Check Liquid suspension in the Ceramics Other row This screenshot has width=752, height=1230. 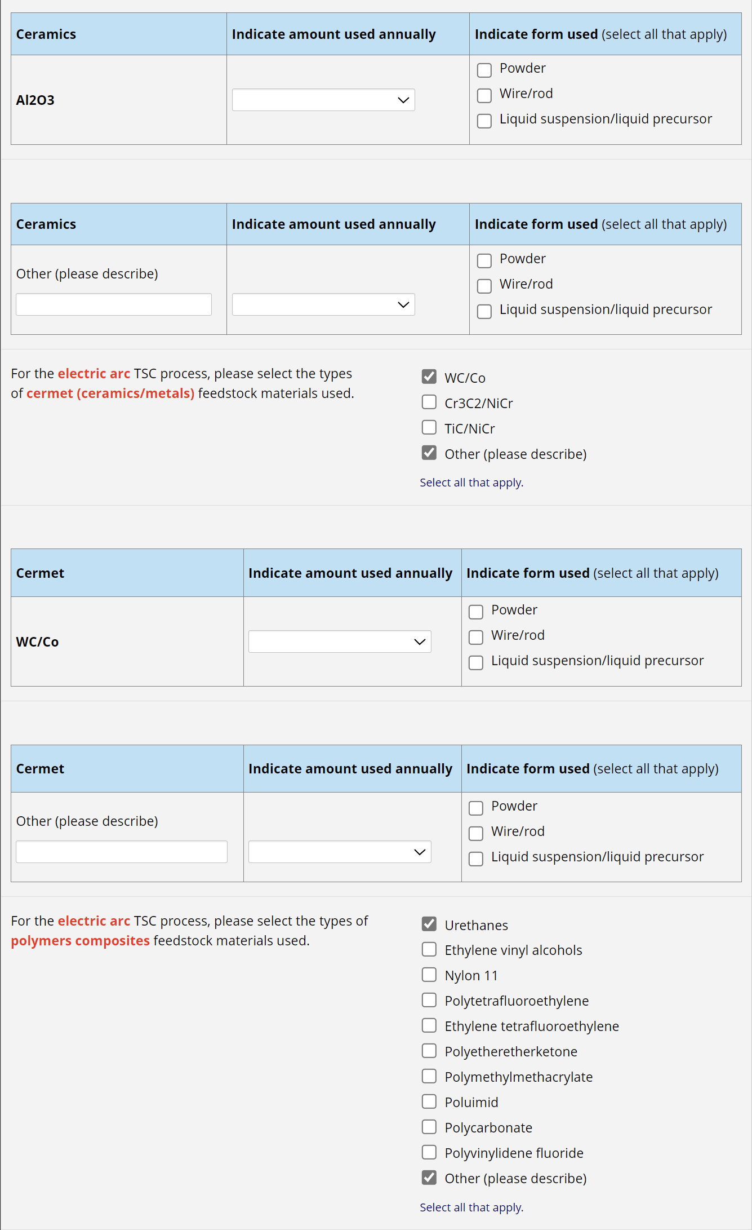coord(484,312)
